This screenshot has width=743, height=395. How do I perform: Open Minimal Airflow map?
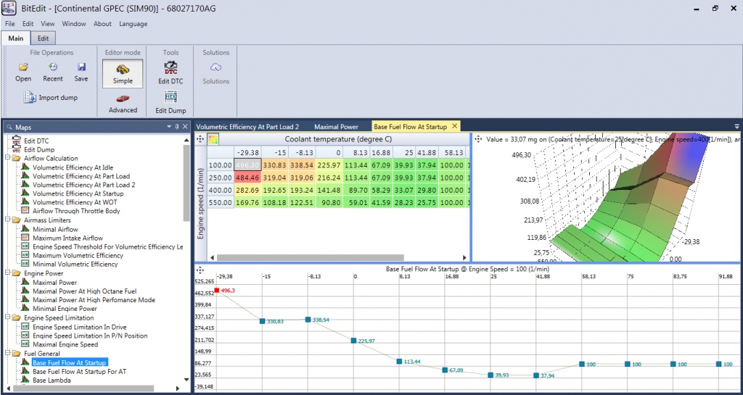click(55, 229)
